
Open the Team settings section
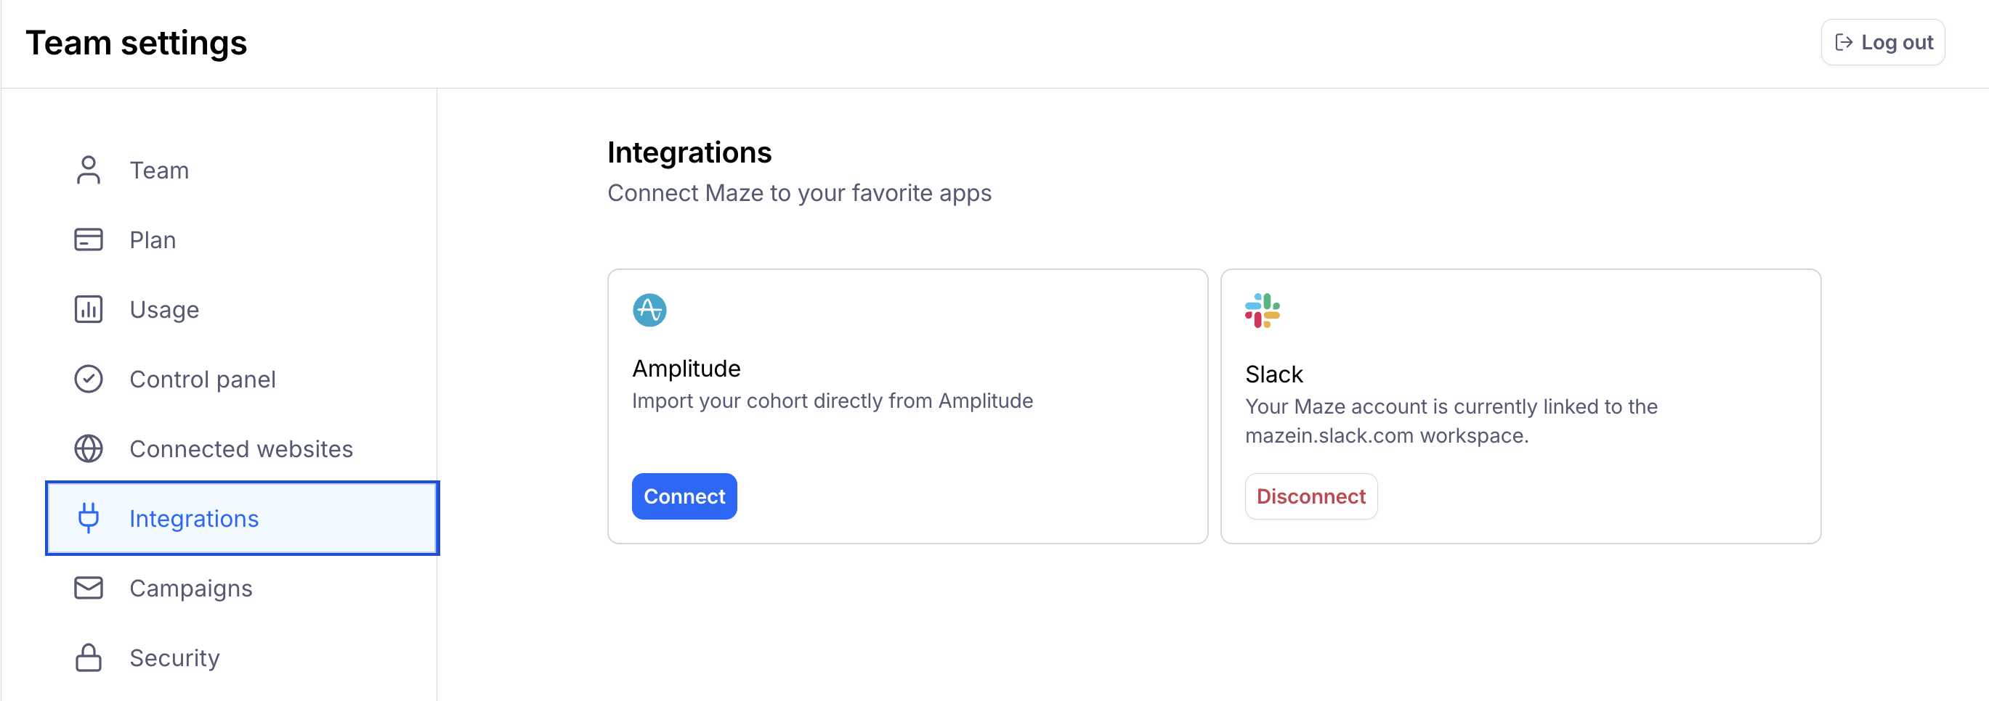click(159, 171)
